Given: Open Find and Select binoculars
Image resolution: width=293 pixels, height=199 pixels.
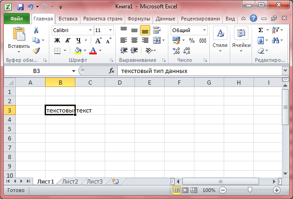Looking at the screenshot, I should [275, 40].
